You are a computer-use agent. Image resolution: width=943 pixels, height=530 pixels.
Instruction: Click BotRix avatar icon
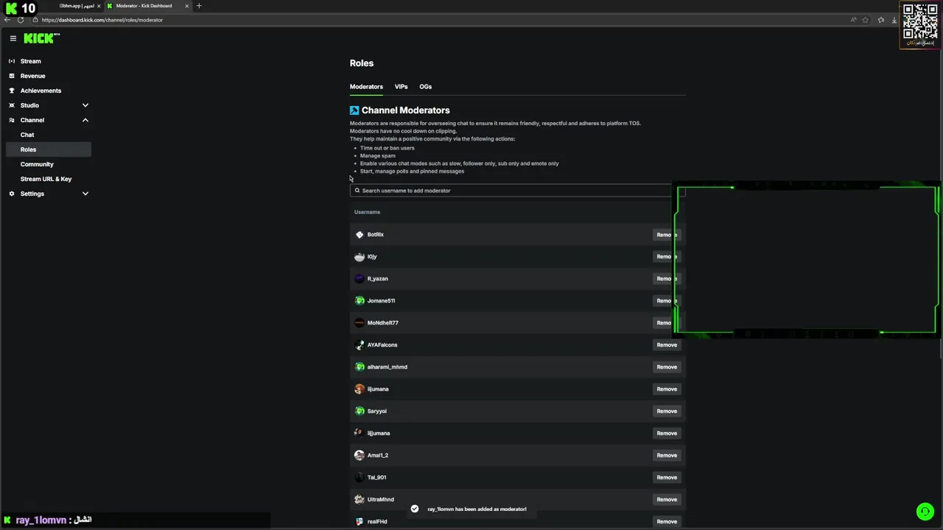click(360, 234)
